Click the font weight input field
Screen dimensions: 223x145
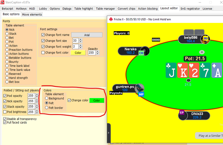point(76,47)
